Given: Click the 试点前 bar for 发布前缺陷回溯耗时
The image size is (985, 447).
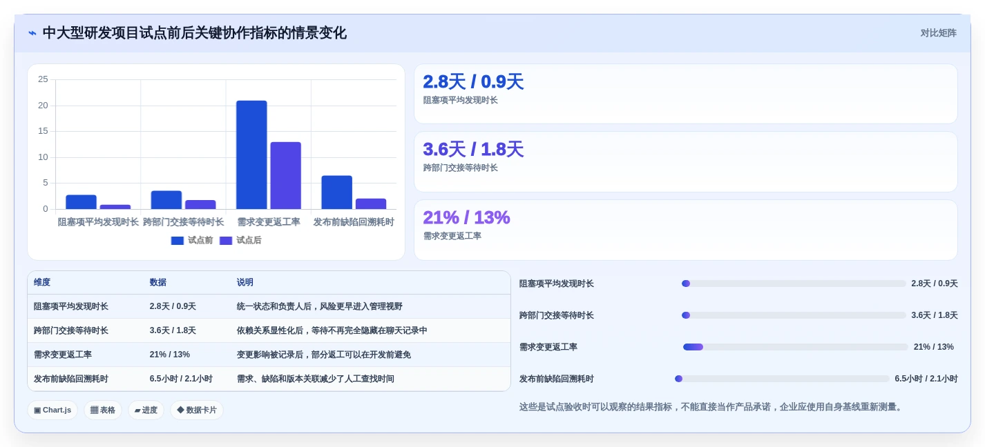Looking at the screenshot, I should coord(336,192).
